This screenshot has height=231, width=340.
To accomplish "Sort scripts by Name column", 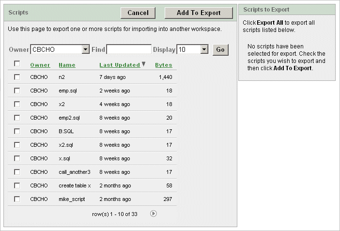I will point(67,65).
